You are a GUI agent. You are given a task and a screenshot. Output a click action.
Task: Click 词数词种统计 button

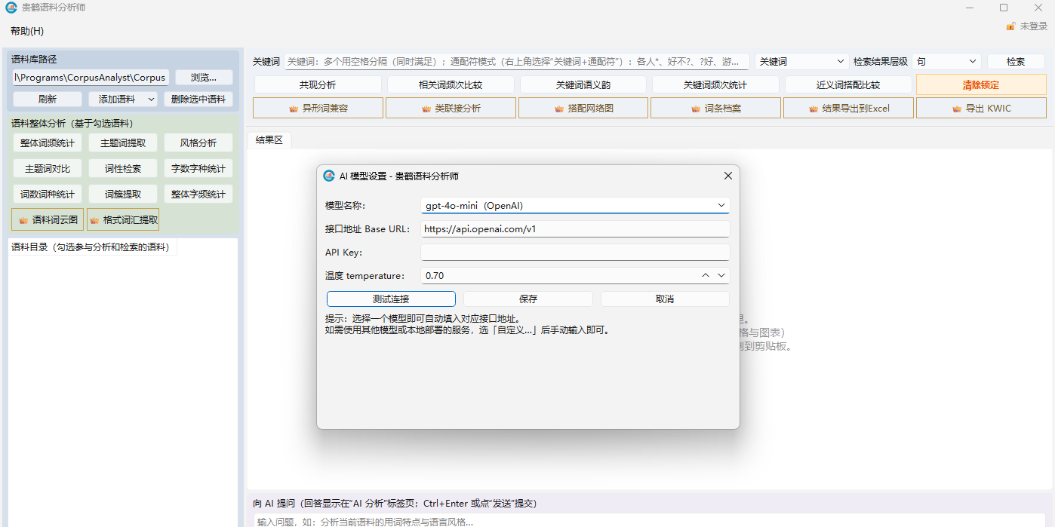click(x=47, y=194)
